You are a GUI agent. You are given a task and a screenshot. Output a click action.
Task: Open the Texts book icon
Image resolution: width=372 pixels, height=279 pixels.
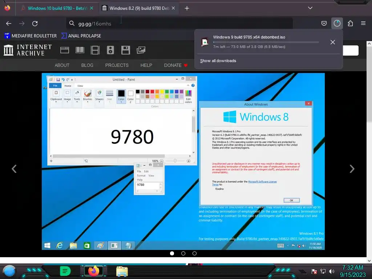(80, 50)
